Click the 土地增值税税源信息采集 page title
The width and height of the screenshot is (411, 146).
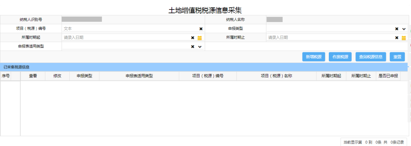point(205,10)
